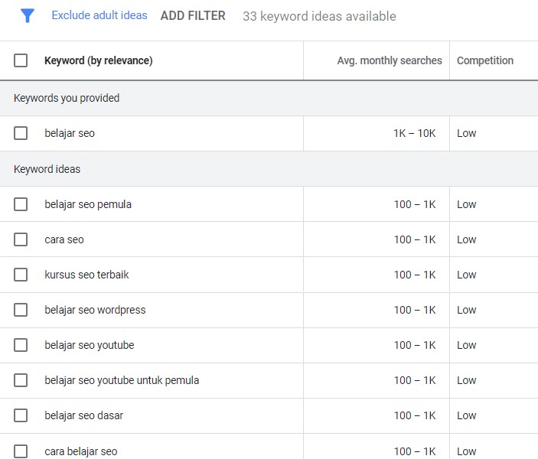Sort by the Competition column header

(485, 60)
